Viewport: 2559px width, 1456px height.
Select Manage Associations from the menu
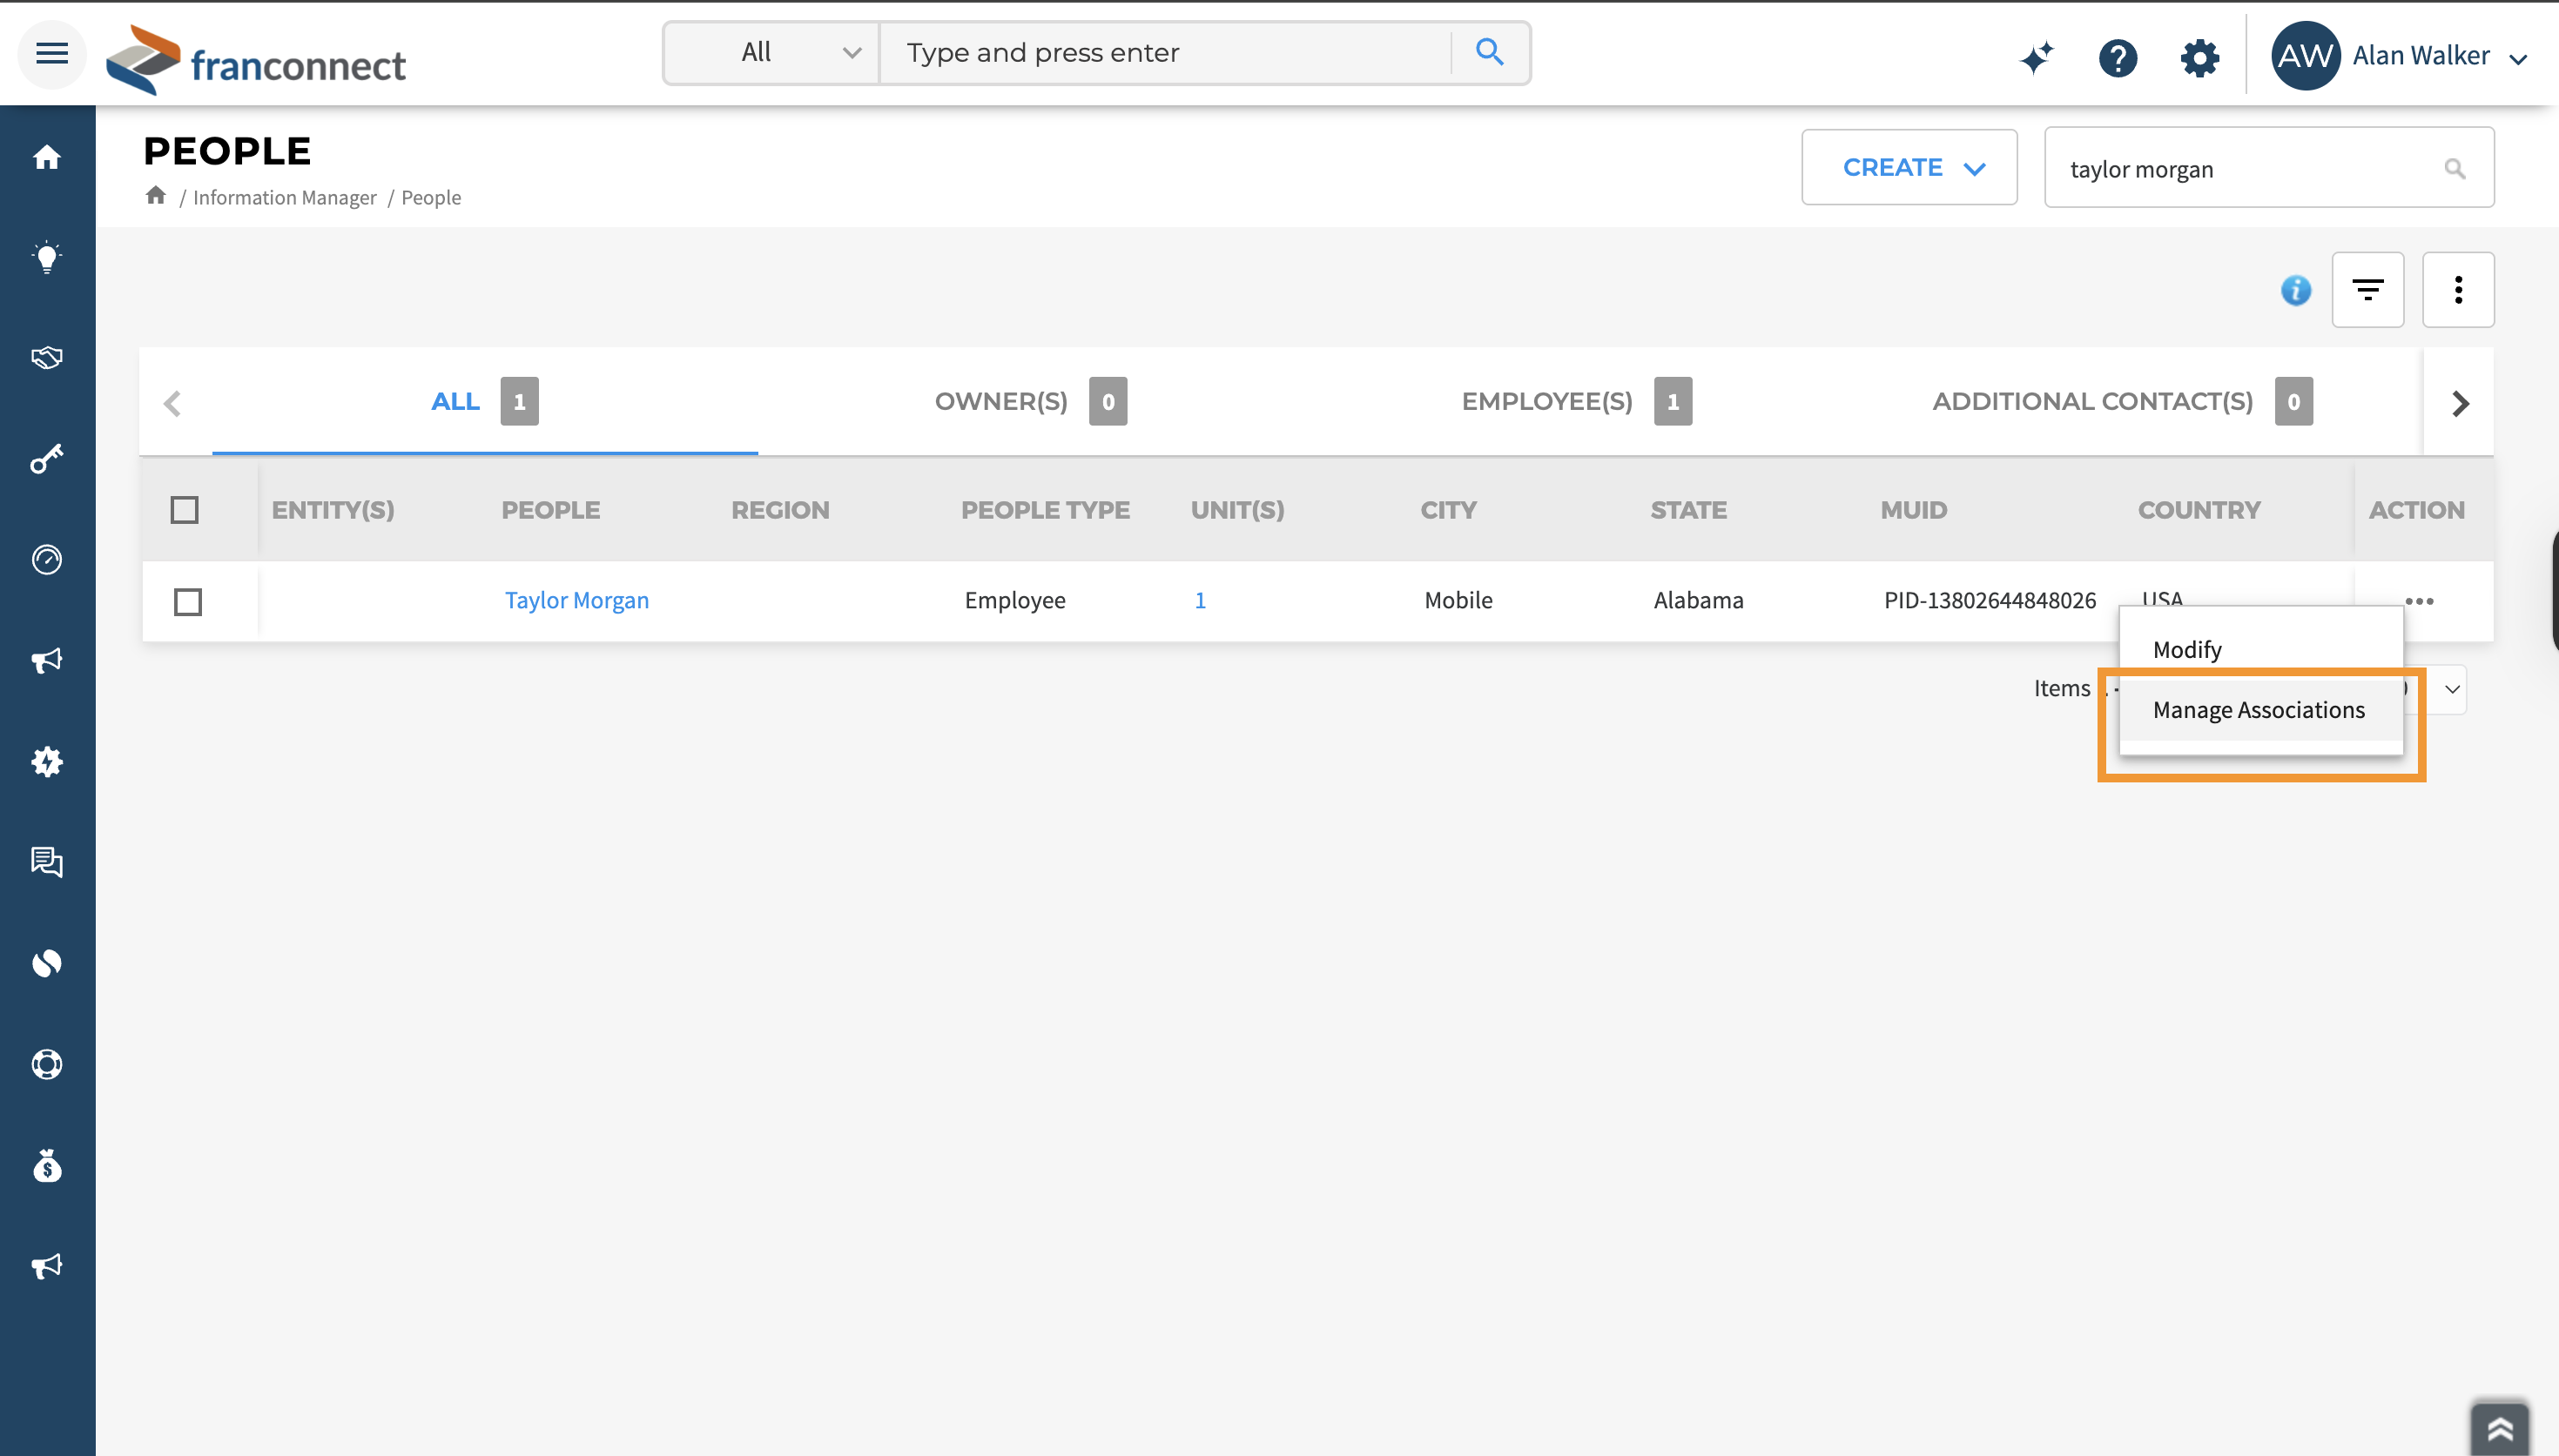2259,710
